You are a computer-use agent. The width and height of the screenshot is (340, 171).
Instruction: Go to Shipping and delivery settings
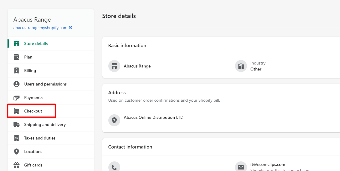(x=51, y=124)
